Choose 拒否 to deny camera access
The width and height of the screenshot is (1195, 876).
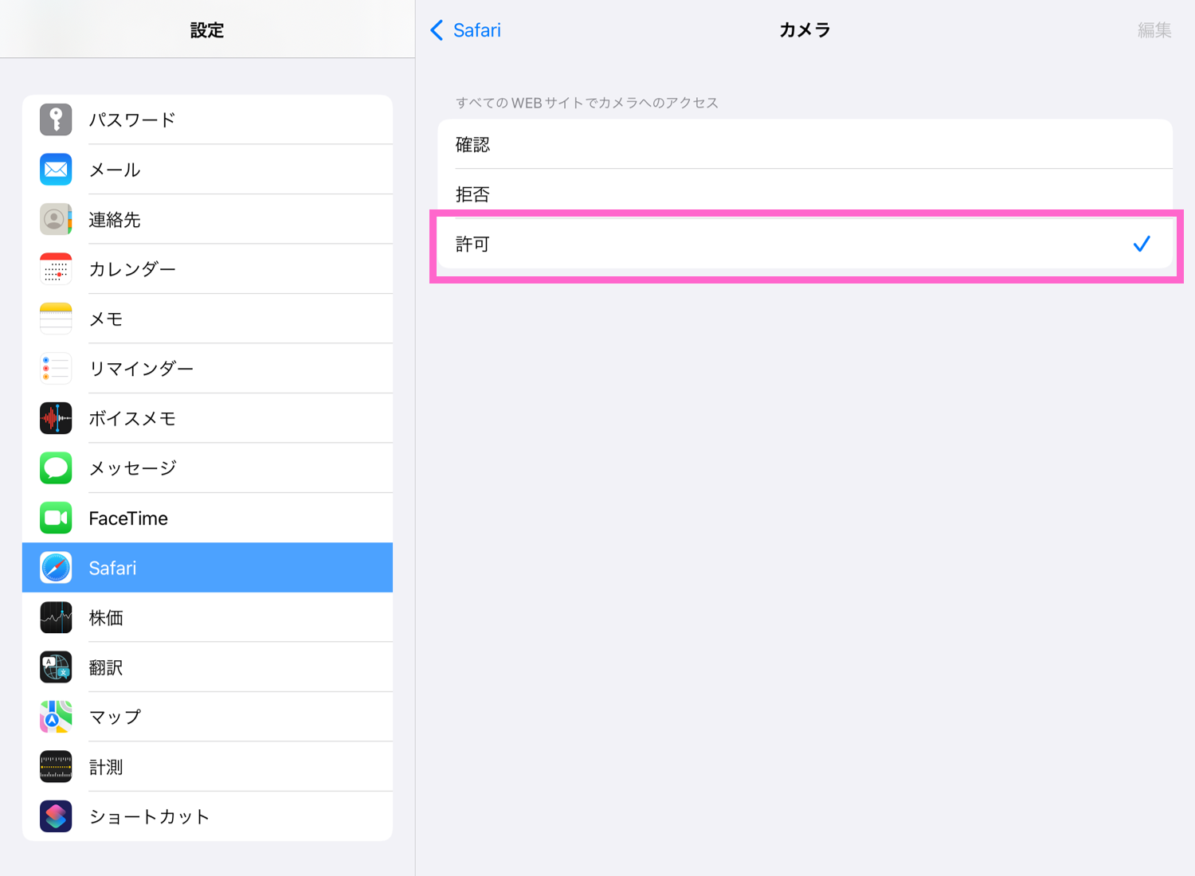coord(805,194)
